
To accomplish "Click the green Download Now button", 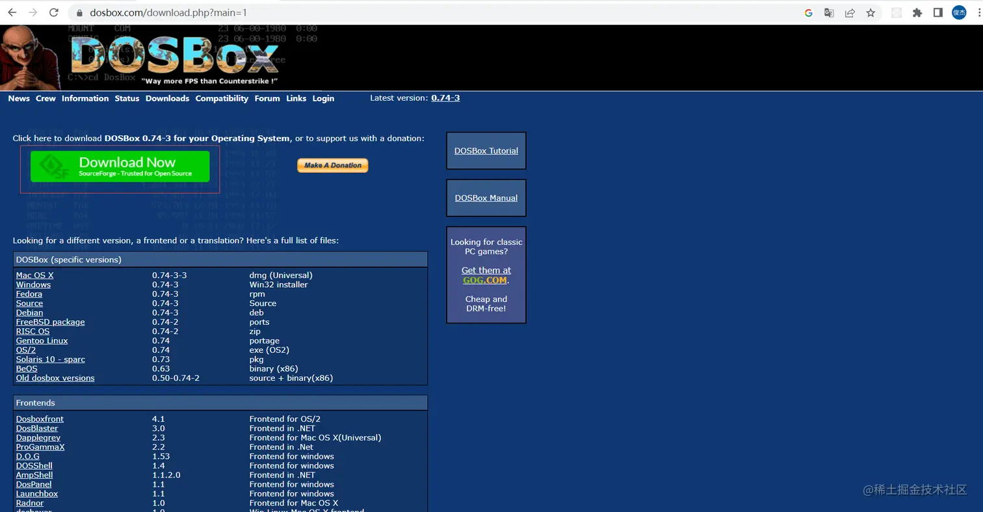I will pyautogui.click(x=120, y=166).
